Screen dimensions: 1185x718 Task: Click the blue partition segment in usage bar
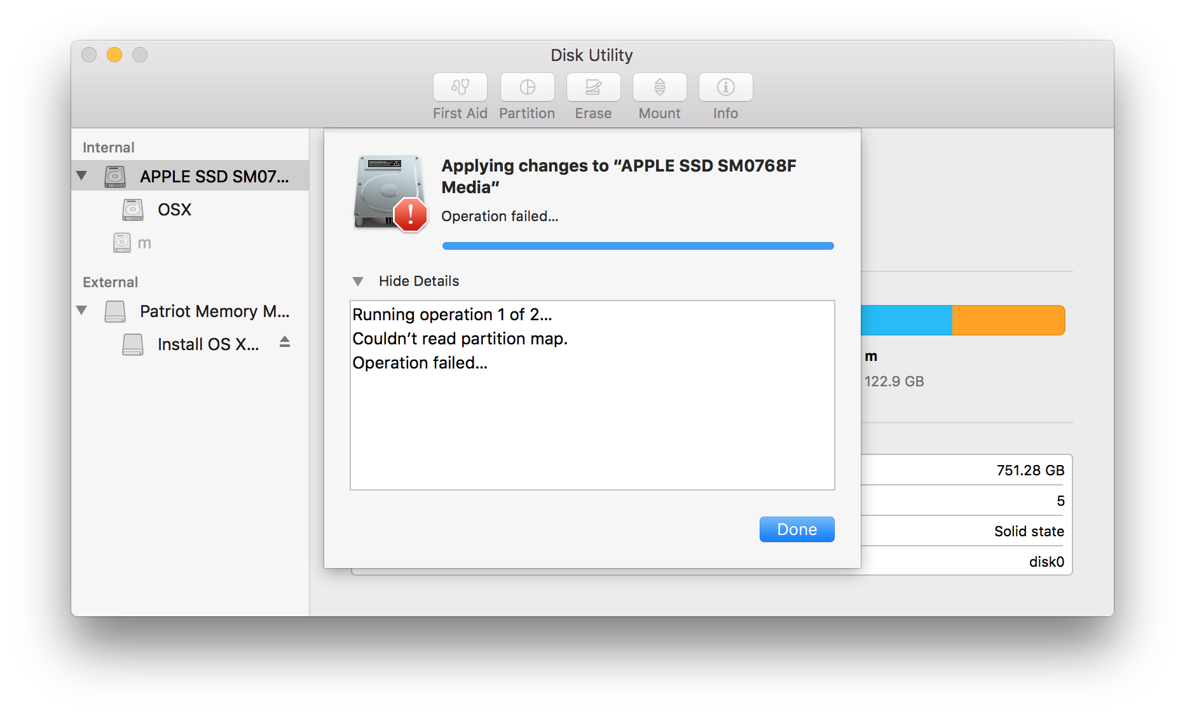pos(907,320)
